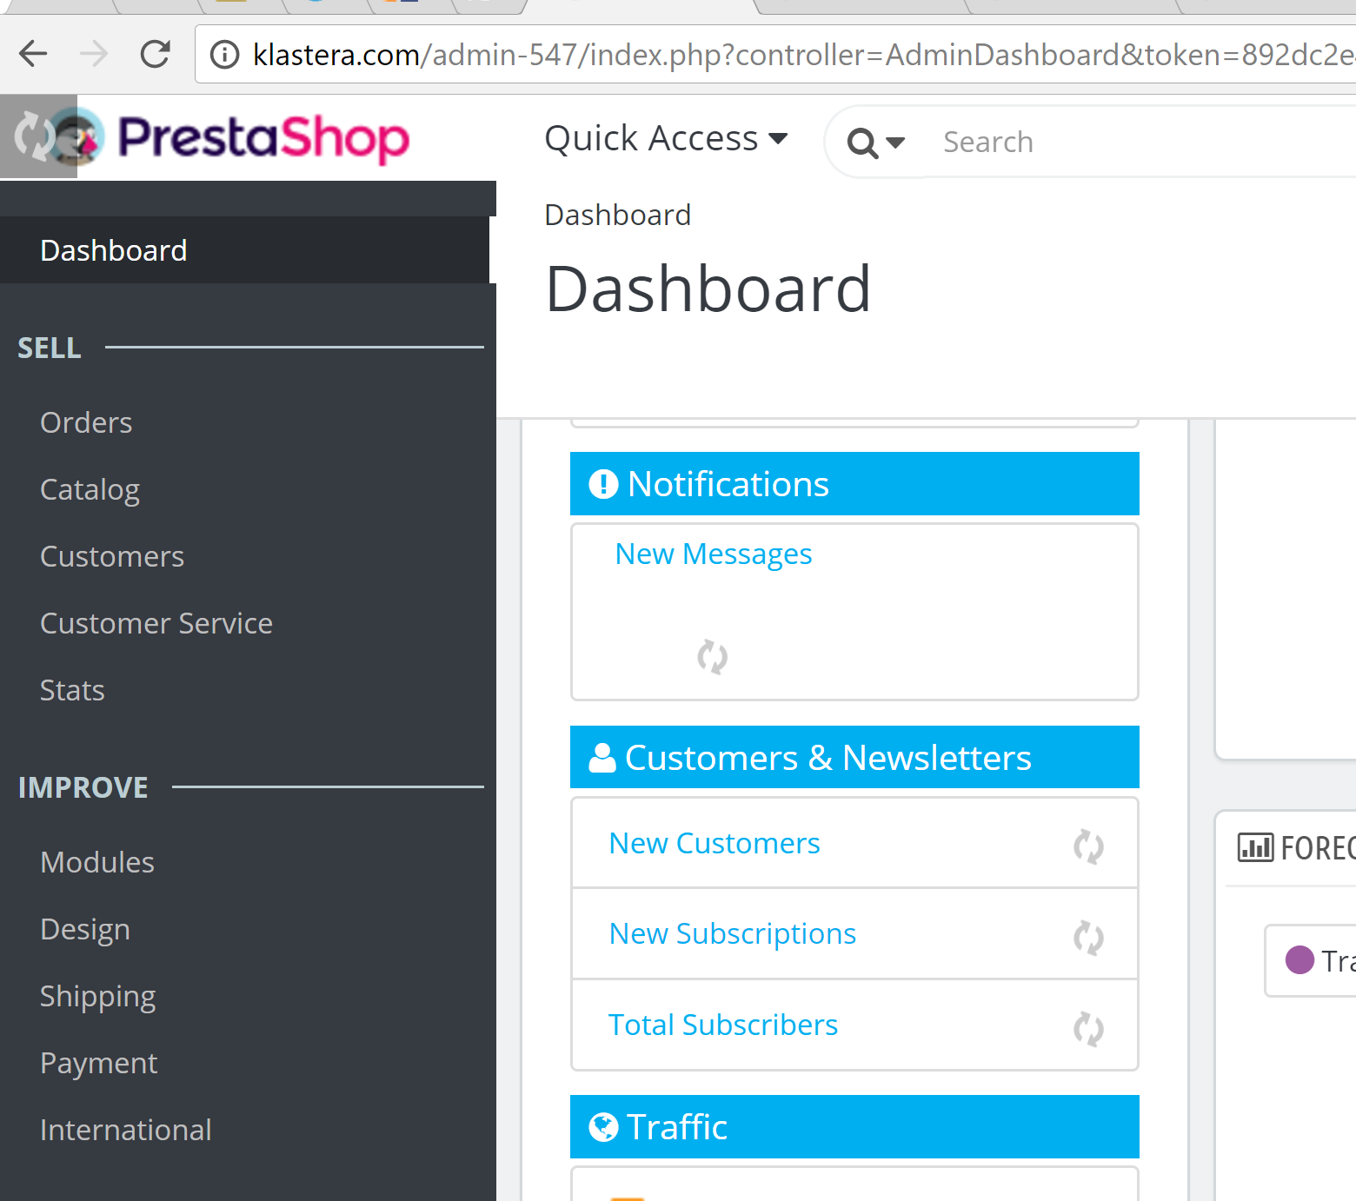Open Orders in the sidebar menu
Screen dimensions: 1356x1201
click(x=86, y=422)
